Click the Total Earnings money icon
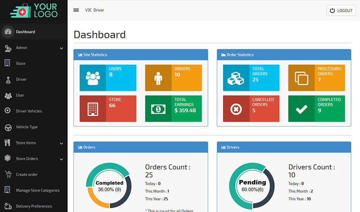The width and height of the screenshot is (360, 212). (x=158, y=109)
